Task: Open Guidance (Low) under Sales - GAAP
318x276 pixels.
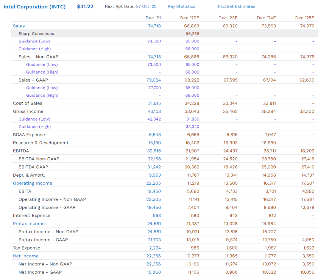Action: [x=42, y=88]
